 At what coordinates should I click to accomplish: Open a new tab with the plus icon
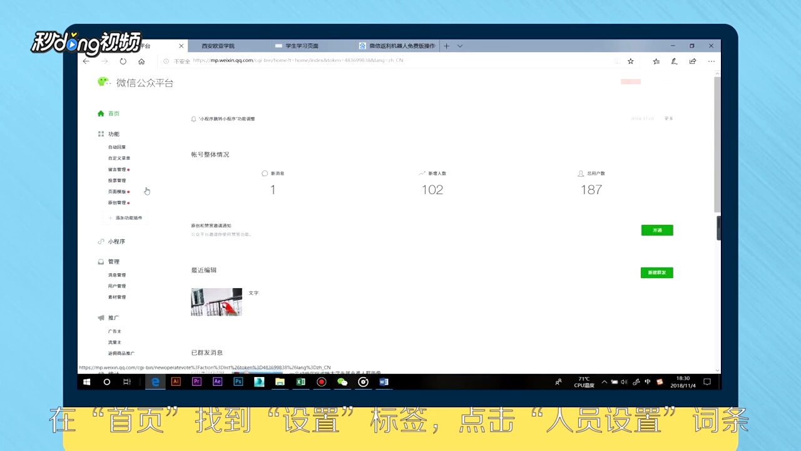446,46
